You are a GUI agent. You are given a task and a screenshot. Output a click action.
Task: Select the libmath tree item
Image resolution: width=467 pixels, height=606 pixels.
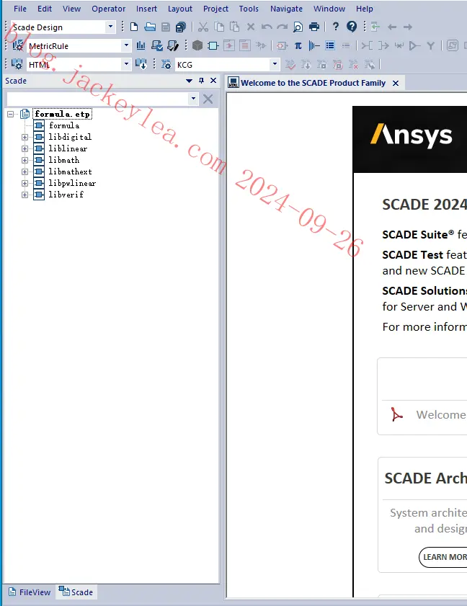coord(64,160)
